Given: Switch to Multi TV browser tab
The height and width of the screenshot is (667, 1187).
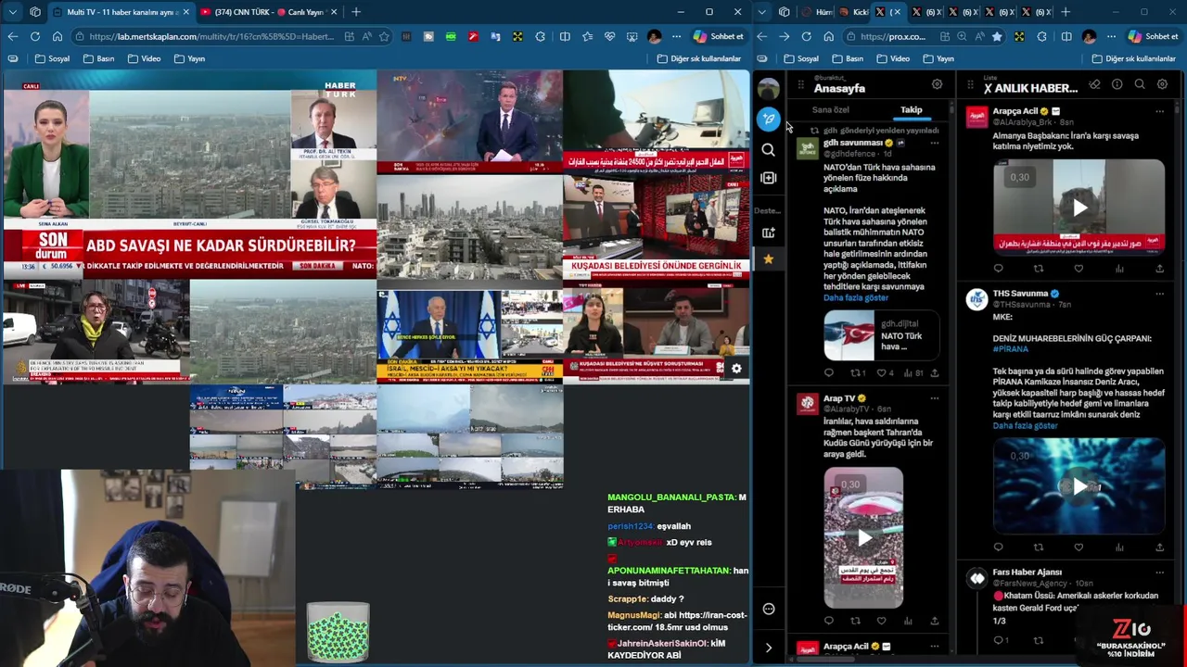Looking at the screenshot, I should click(121, 12).
